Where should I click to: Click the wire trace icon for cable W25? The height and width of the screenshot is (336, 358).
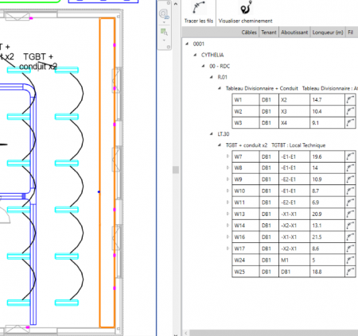(x=350, y=272)
